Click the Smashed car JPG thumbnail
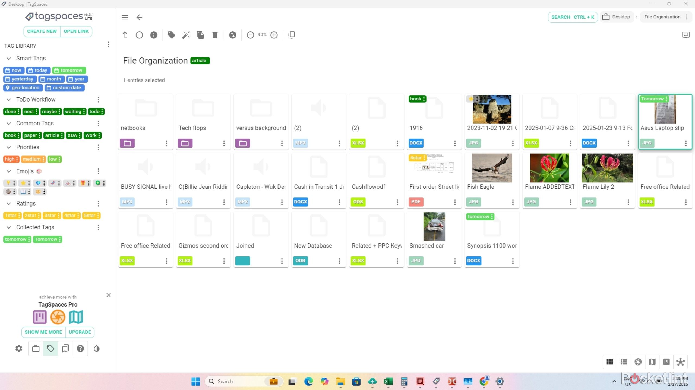Screen dimensions: 695x390 (434, 227)
